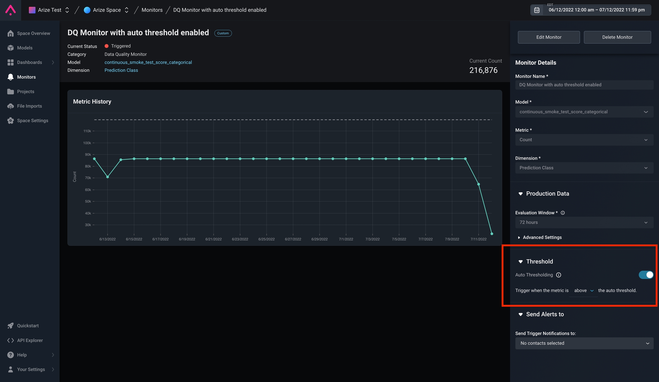Click the API Explorer code icon
Image resolution: width=659 pixels, height=382 pixels.
pos(11,340)
